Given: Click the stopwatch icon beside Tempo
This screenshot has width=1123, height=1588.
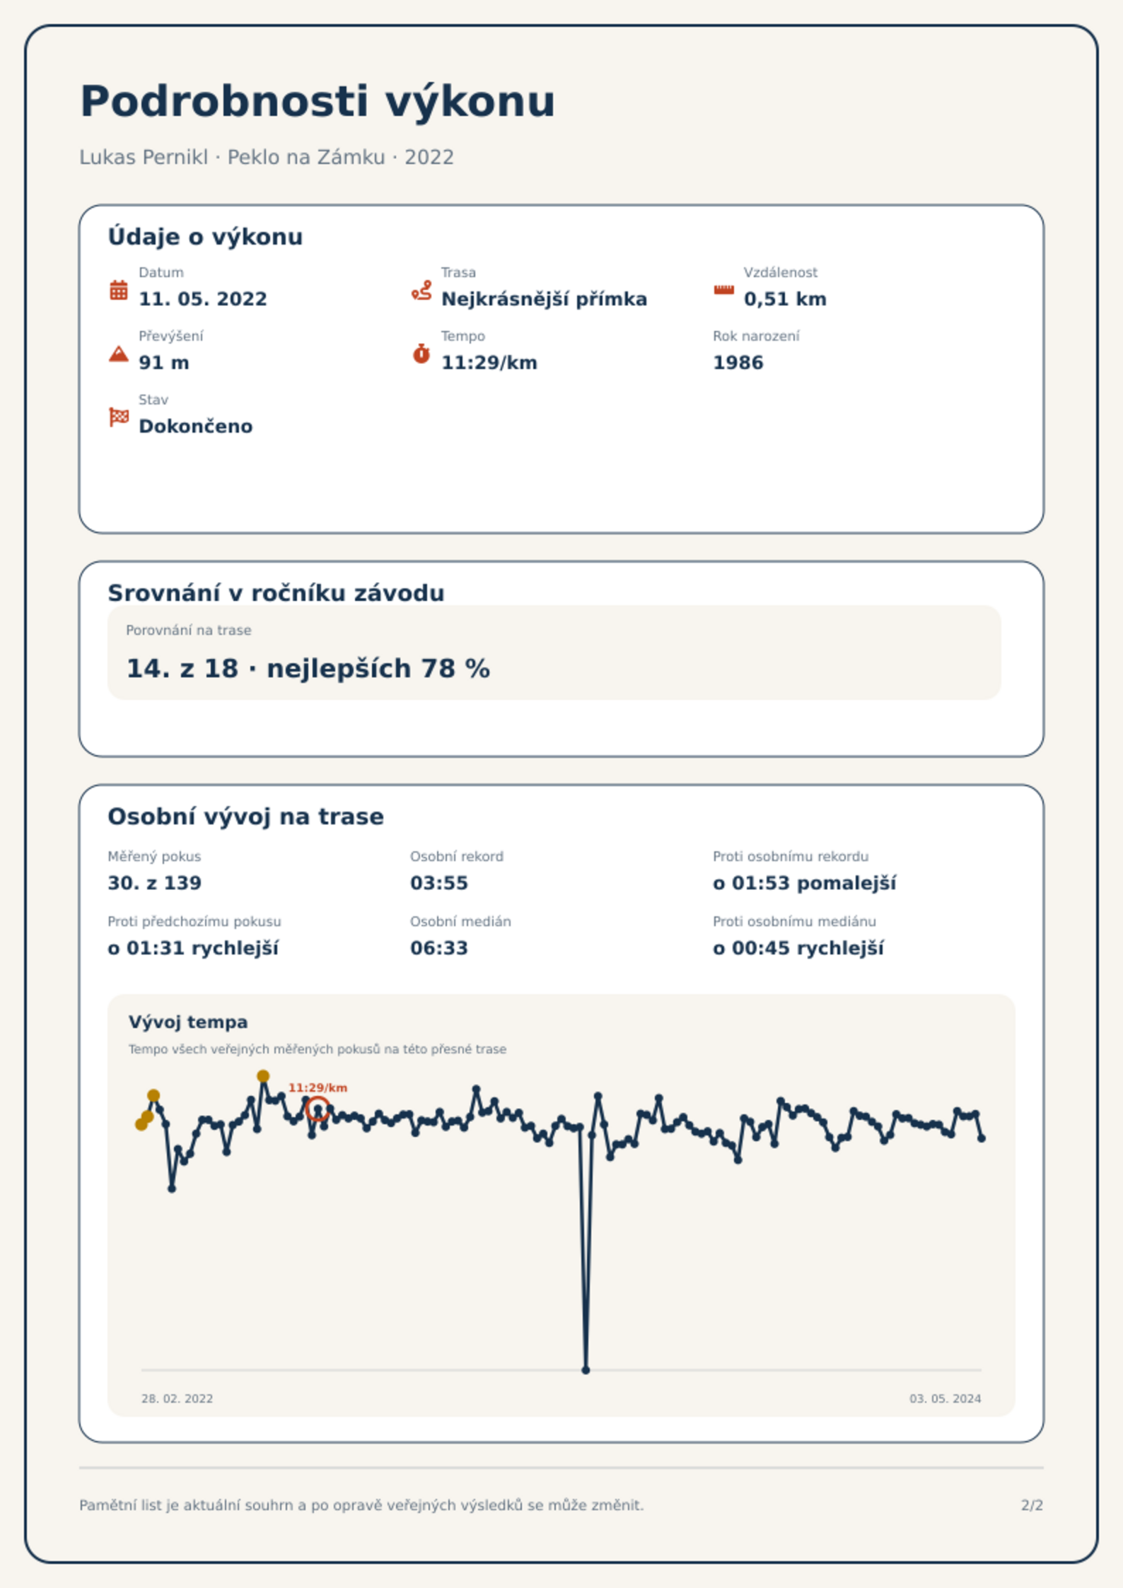Looking at the screenshot, I should 421,354.
